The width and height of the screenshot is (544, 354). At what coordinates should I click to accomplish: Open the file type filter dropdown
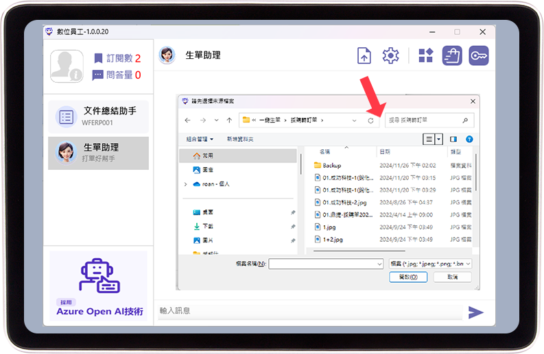[430, 264]
